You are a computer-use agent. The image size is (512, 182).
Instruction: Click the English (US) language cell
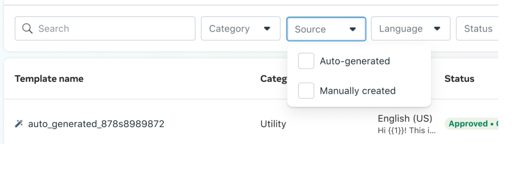405,119
